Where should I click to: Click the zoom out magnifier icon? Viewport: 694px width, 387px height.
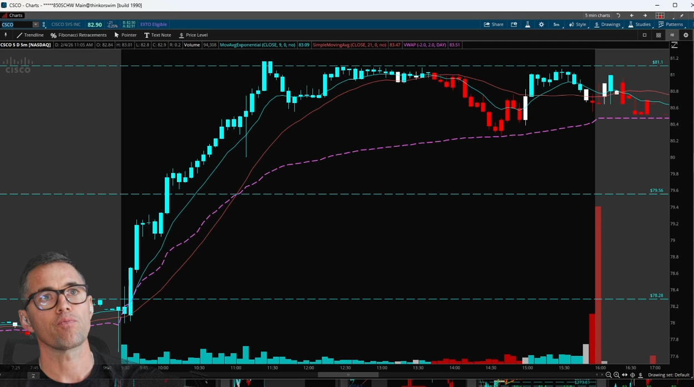click(608, 375)
